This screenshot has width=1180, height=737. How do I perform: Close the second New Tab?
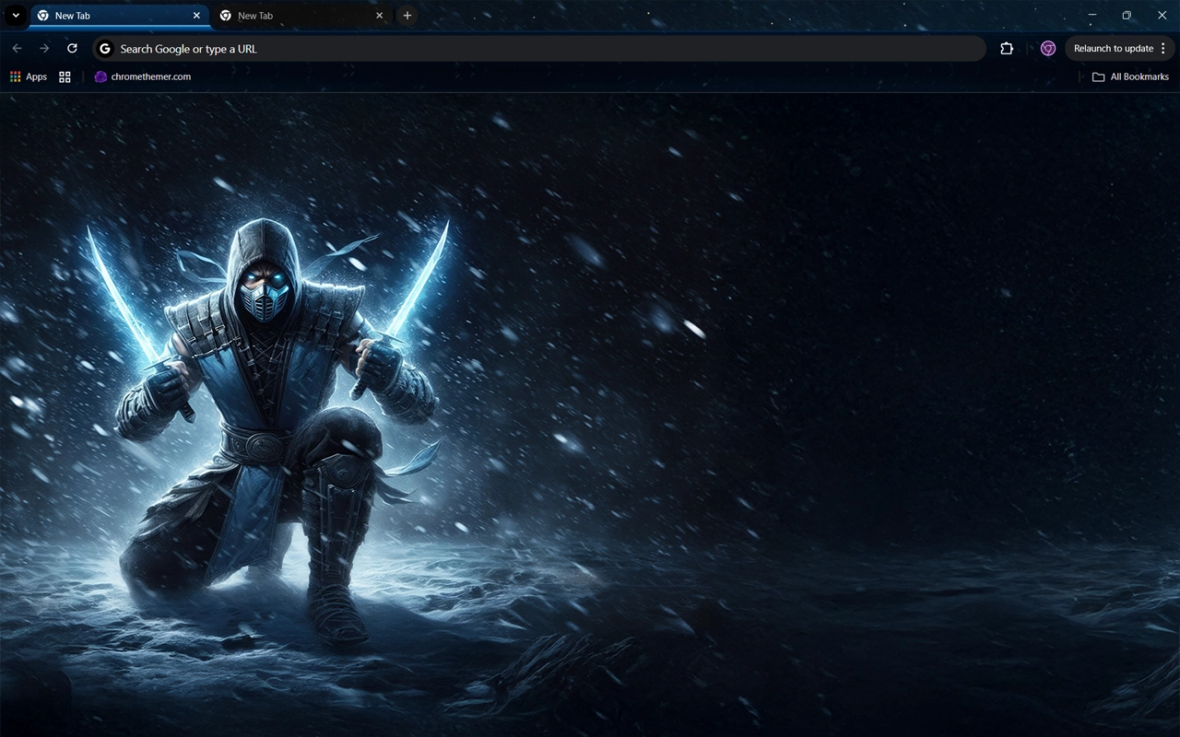click(380, 16)
